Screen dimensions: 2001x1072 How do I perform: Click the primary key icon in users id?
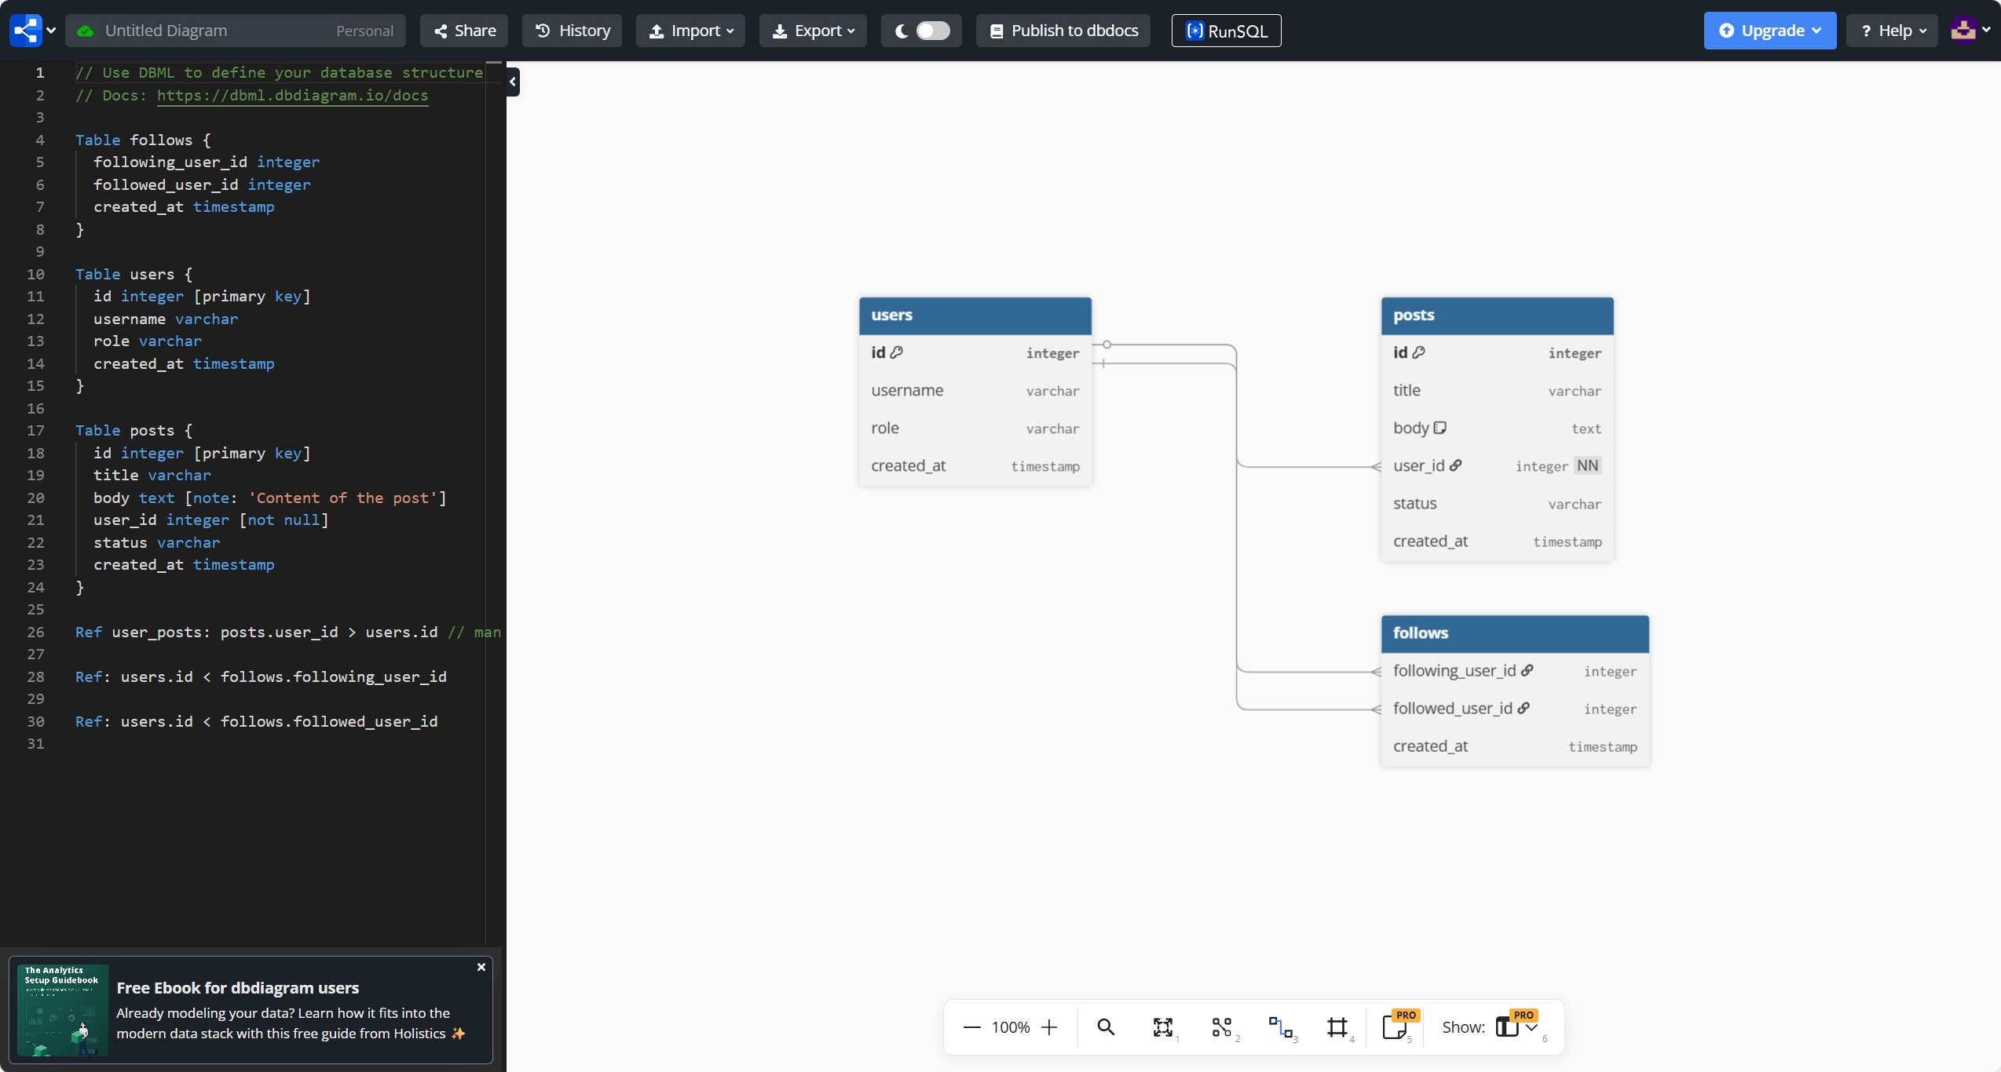896,352
